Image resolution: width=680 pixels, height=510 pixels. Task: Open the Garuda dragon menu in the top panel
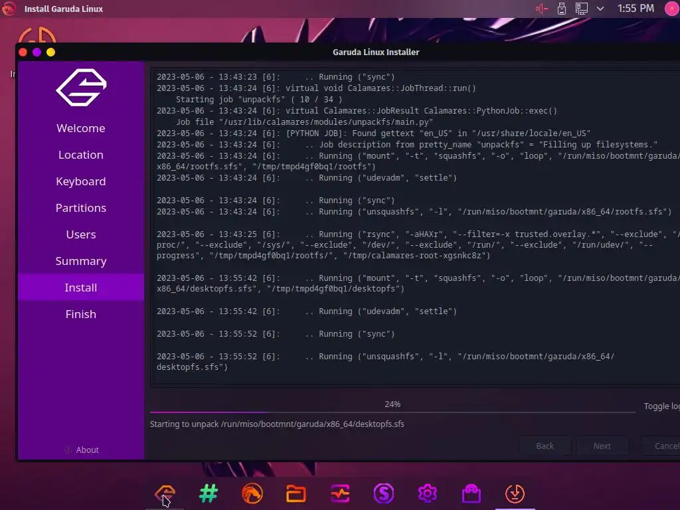coord(9,8)
